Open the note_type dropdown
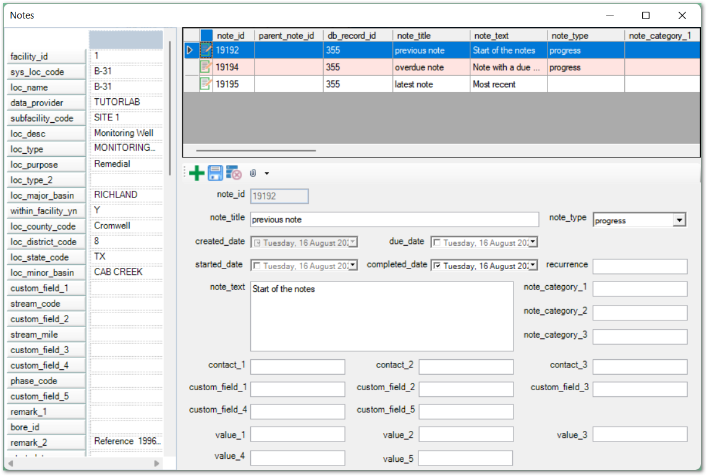 pos(679,220)
